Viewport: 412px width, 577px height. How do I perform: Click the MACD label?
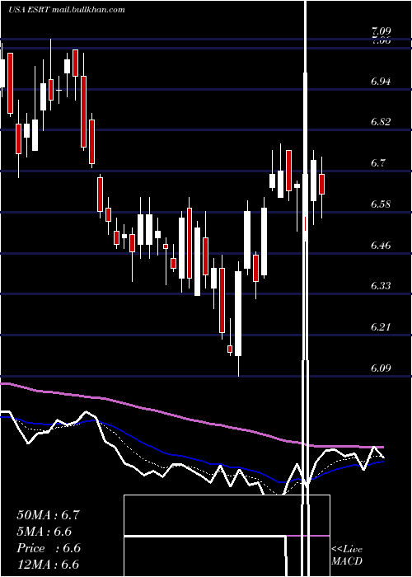(347, 561)
